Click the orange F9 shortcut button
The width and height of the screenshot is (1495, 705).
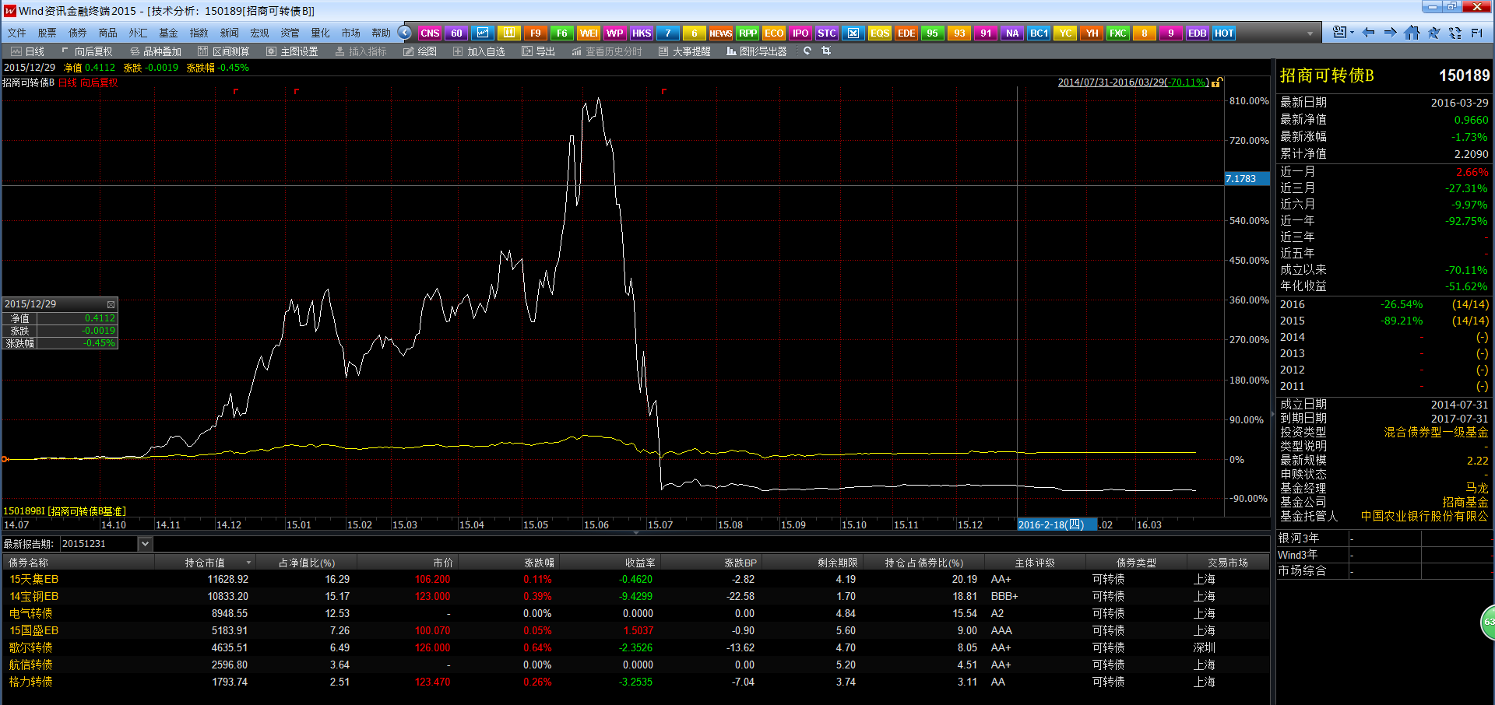pyautogui.click(x=536, y=33)
